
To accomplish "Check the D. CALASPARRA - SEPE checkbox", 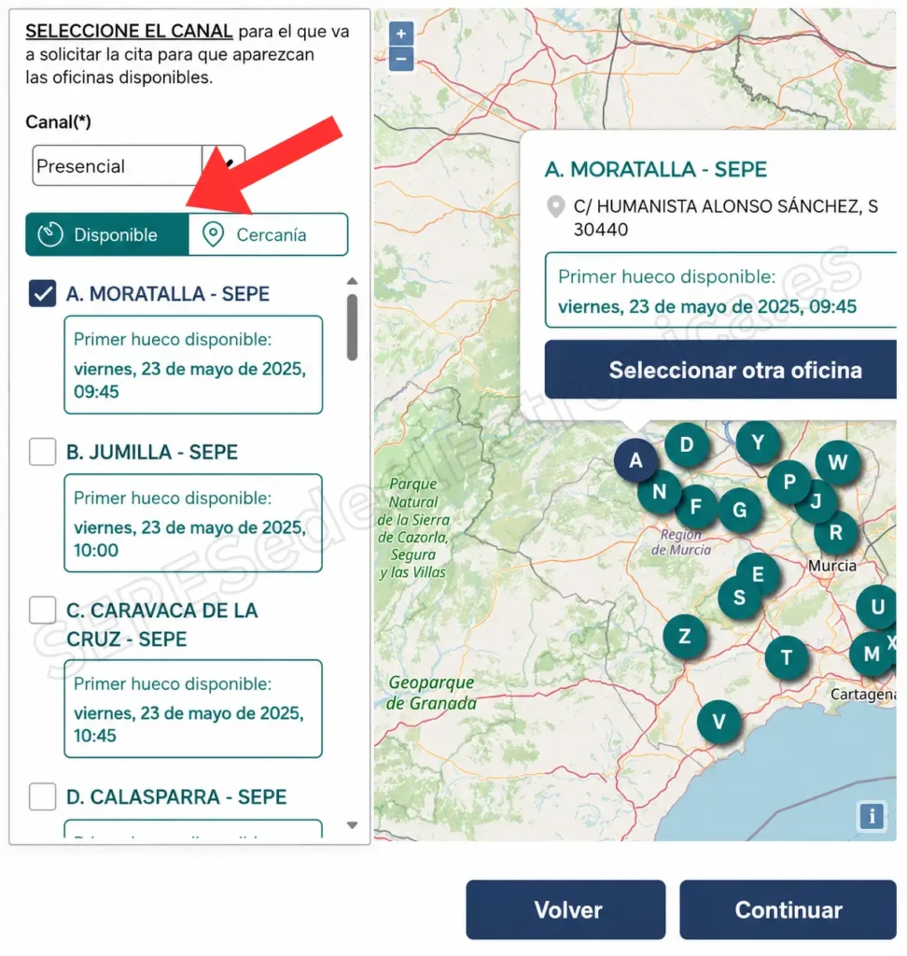I will click(x=43, y=796).
